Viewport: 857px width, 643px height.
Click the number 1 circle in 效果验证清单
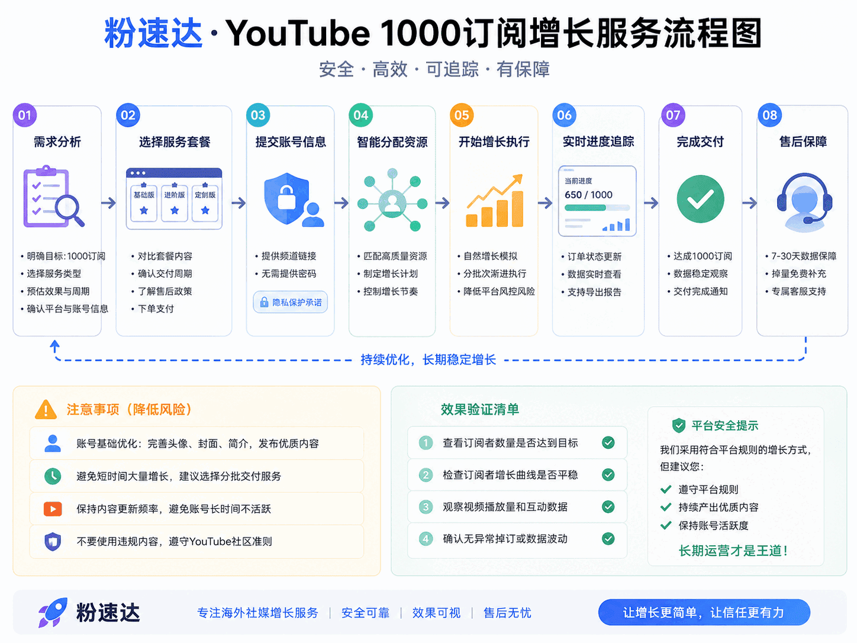point(426,442)
